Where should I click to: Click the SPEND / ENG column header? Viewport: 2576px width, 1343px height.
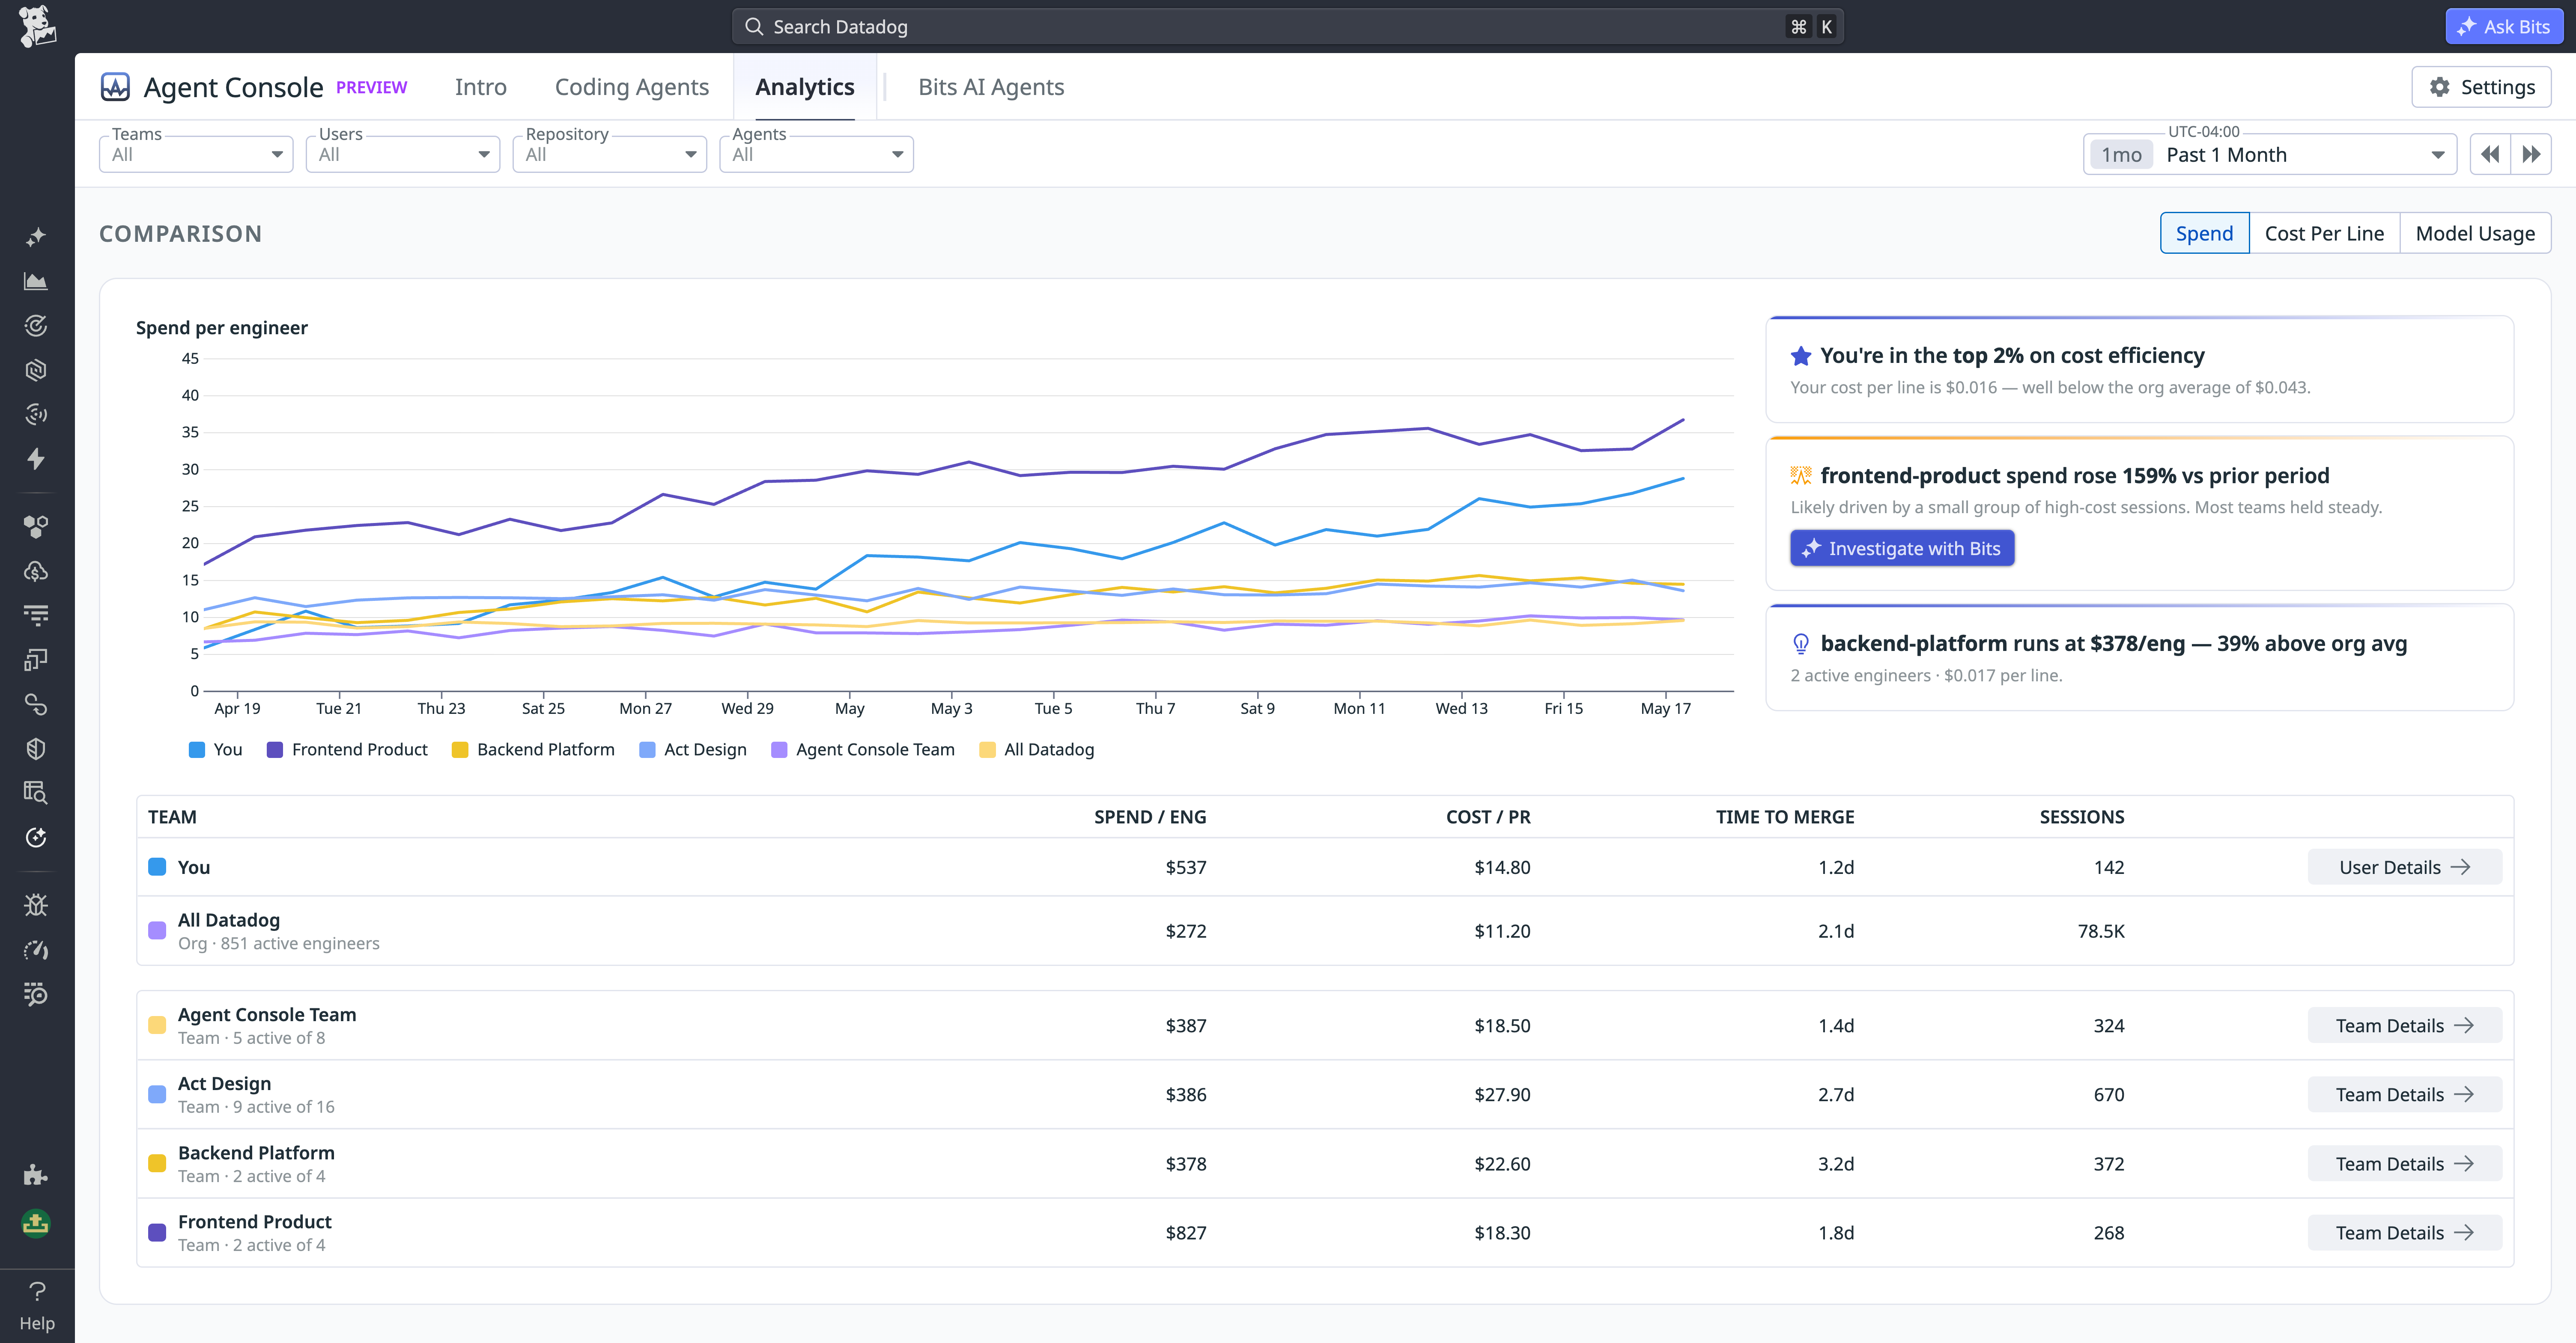[1150, 817]
